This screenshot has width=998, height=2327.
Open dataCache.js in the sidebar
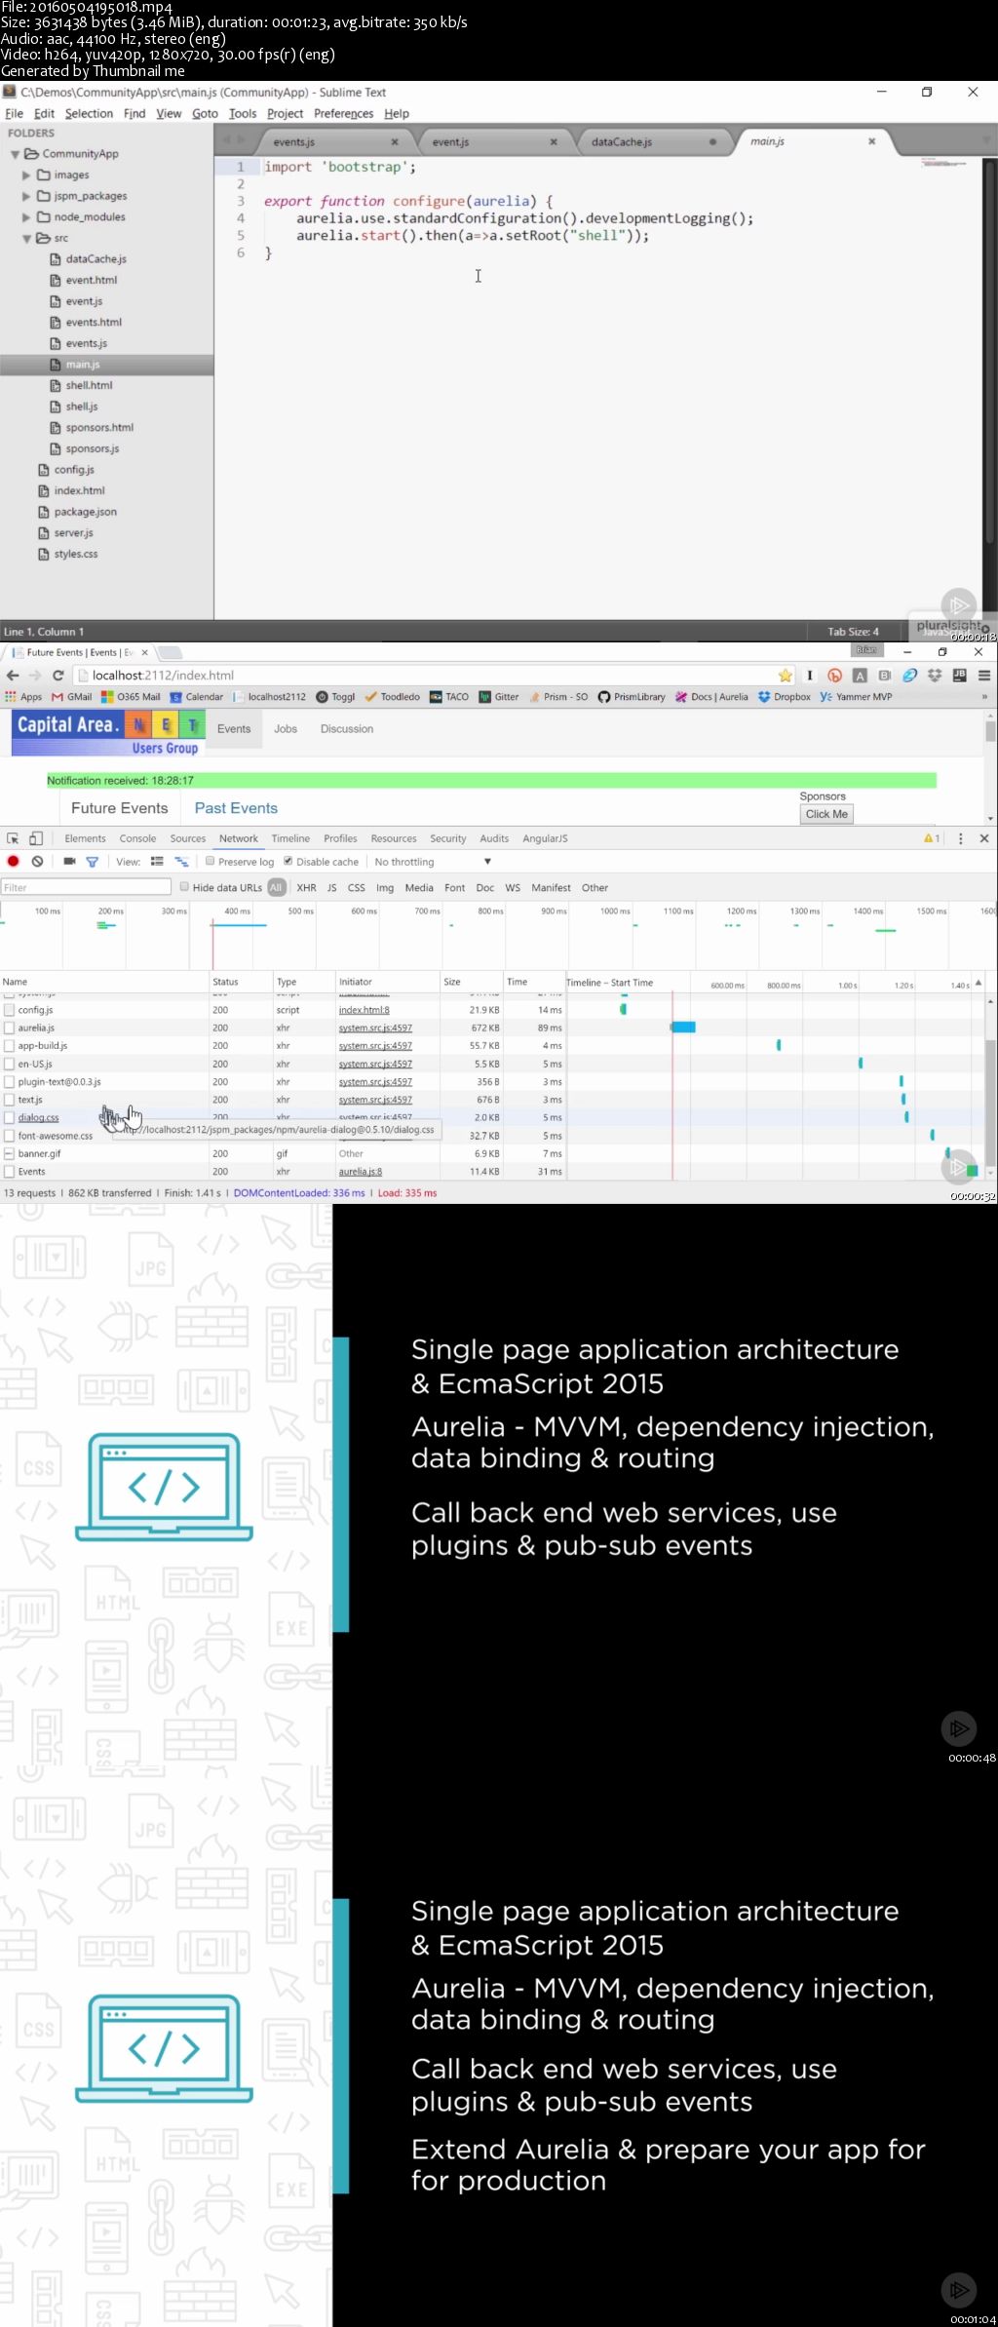point(96,259)
